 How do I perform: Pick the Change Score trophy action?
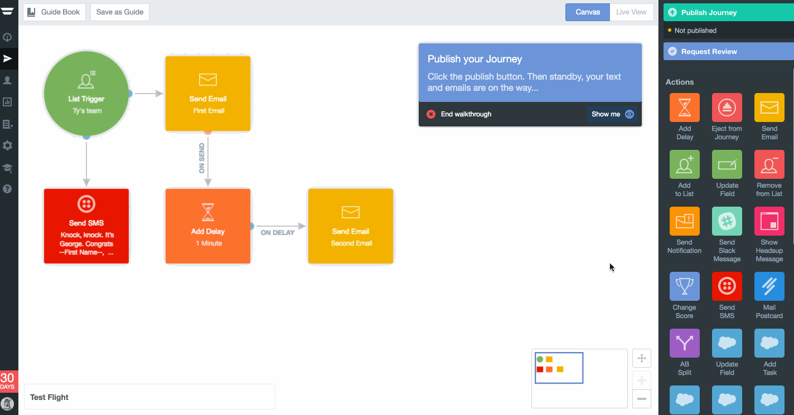click(x=684, y=286)
